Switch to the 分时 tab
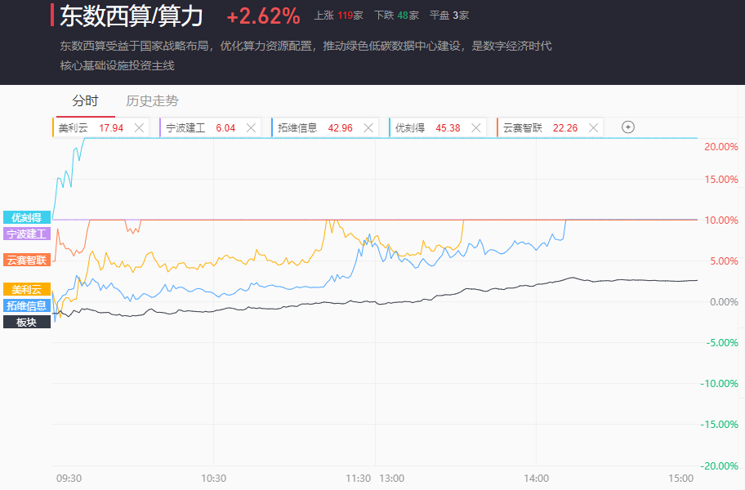Image resolution: width=745 pixels, height=490 pixels. pyautogui.click(x=85, y=101)
